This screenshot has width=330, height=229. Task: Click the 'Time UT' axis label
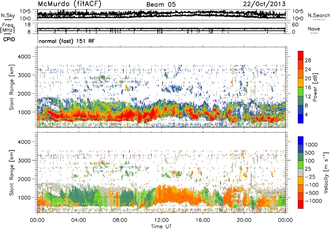[x=161, y=227]
